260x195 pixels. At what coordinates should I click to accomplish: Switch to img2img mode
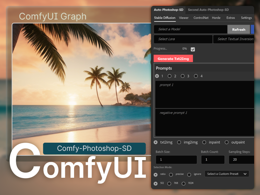(179, 142)
